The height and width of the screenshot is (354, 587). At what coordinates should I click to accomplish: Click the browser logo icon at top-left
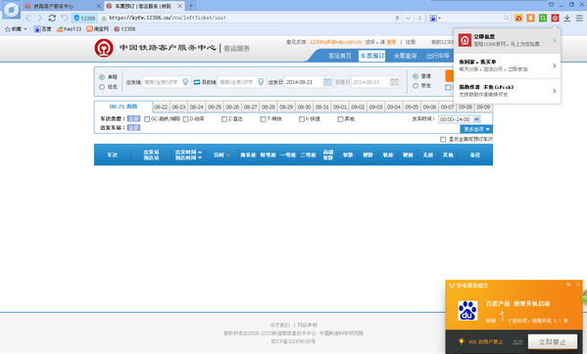click(12, 10)
